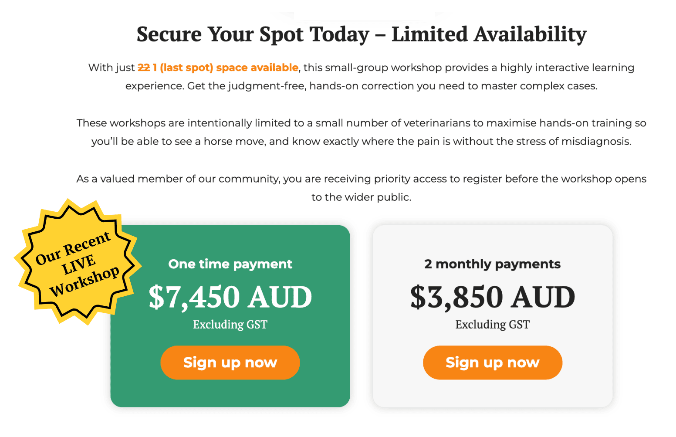Click Excluding GST on the green card
676x437 pixels.
pyautogui.click(x=230, y=325)
